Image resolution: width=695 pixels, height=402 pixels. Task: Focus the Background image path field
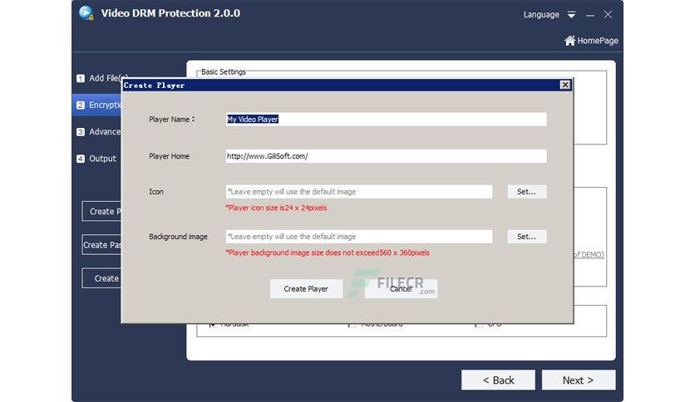click(359, 237)
